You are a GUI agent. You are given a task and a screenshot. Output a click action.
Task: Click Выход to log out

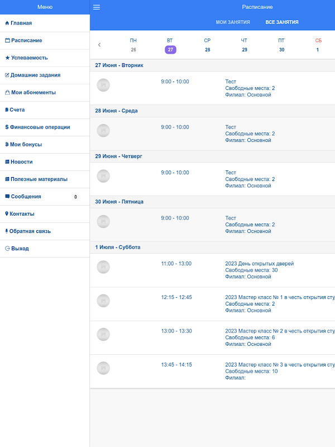[x=20, y=249]
